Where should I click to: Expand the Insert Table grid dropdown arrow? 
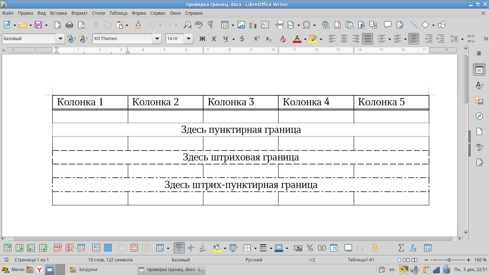(x=233, y=25)
